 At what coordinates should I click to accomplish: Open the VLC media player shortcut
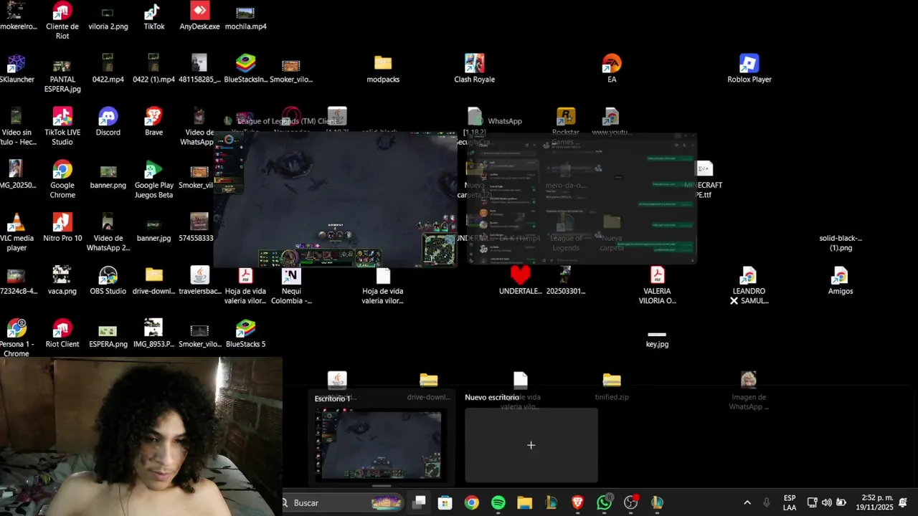pos(16,233)
